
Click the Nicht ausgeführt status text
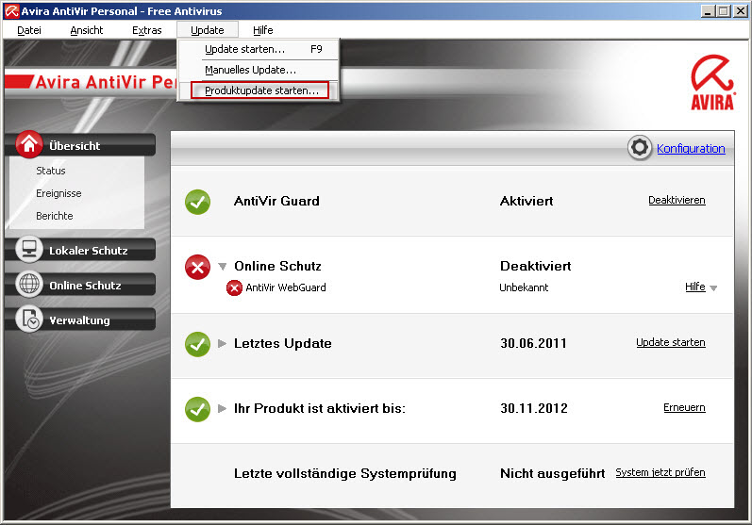point(553,474)
